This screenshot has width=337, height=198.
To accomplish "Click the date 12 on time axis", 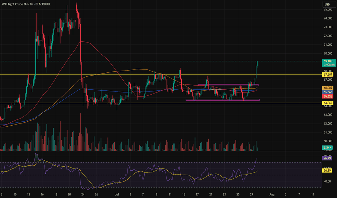I will 29,194.
